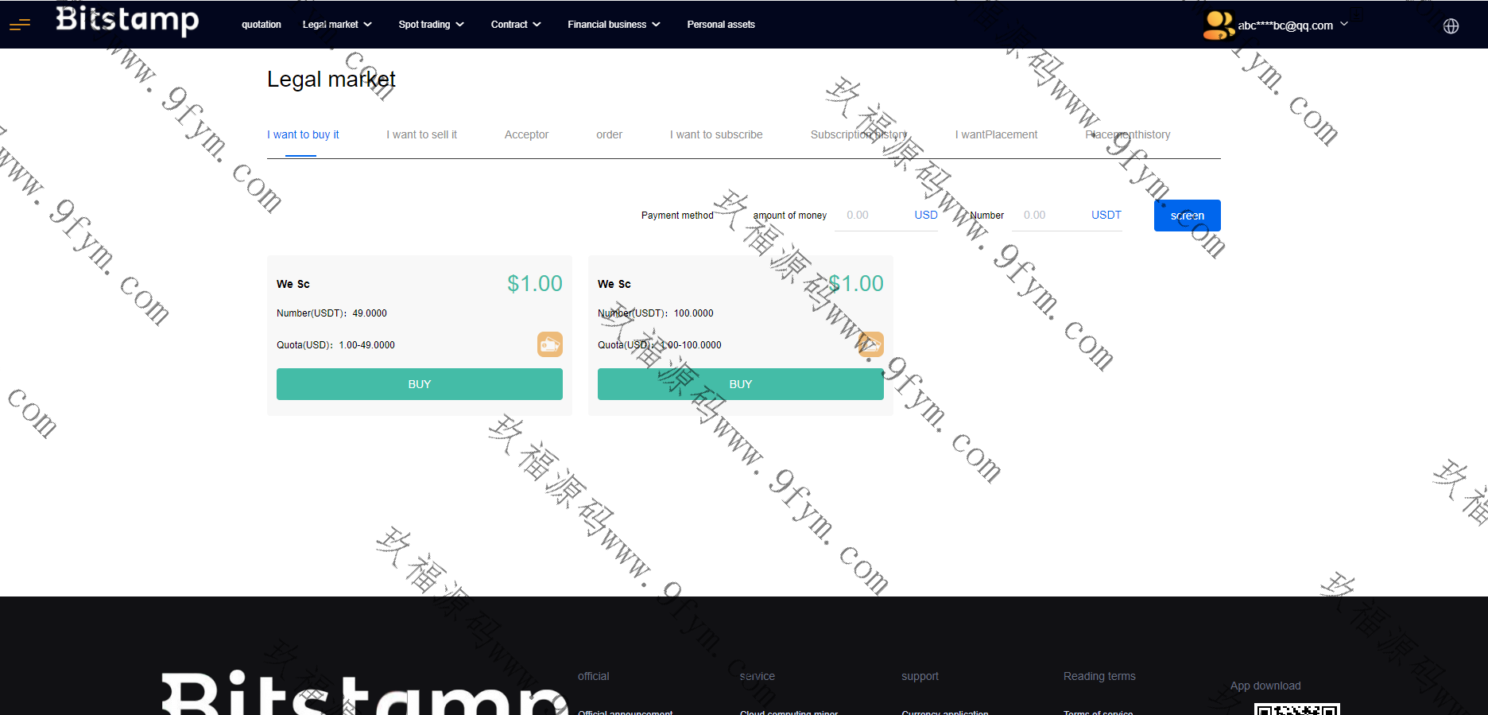Switch to 'I want to sell it' tab
The image size is (1488, 715).
[x=421, y=134]
